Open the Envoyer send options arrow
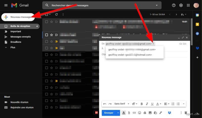Viewport: 202px width, 118px height. click(118, 113)
